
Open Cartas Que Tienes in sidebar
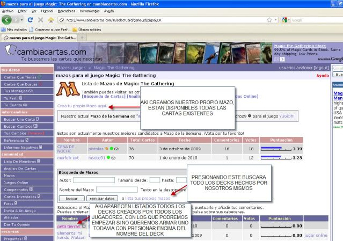[x=27, y=77]
